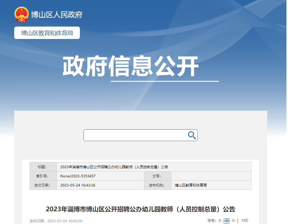Click the article headline 2023年淄博市博山区公开招聘

[x=140, y=209]
